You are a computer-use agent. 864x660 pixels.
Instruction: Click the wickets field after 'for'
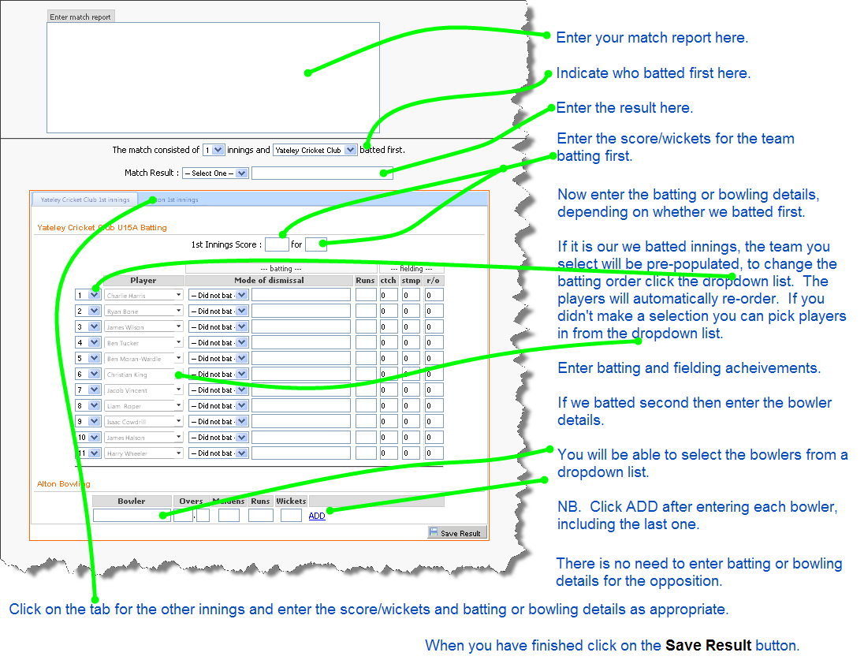pyautogui.click(x=315, y=244)
